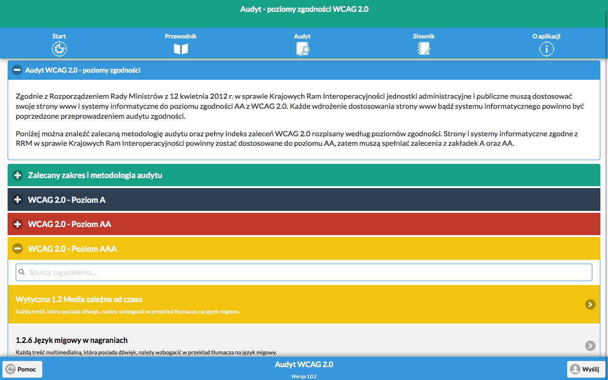Open the Słownik notebook icon

(x=424, y=49)
